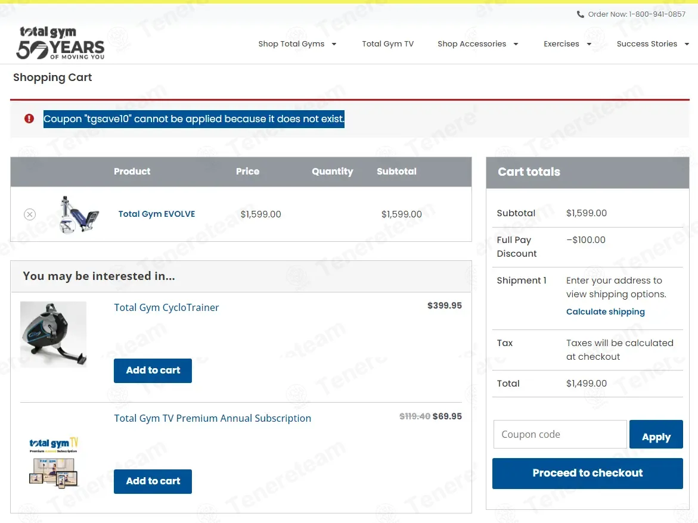Screen dimensions: 698x523
Task: Click the Taxes will be calculated text
Action: [x=620, y=350]
